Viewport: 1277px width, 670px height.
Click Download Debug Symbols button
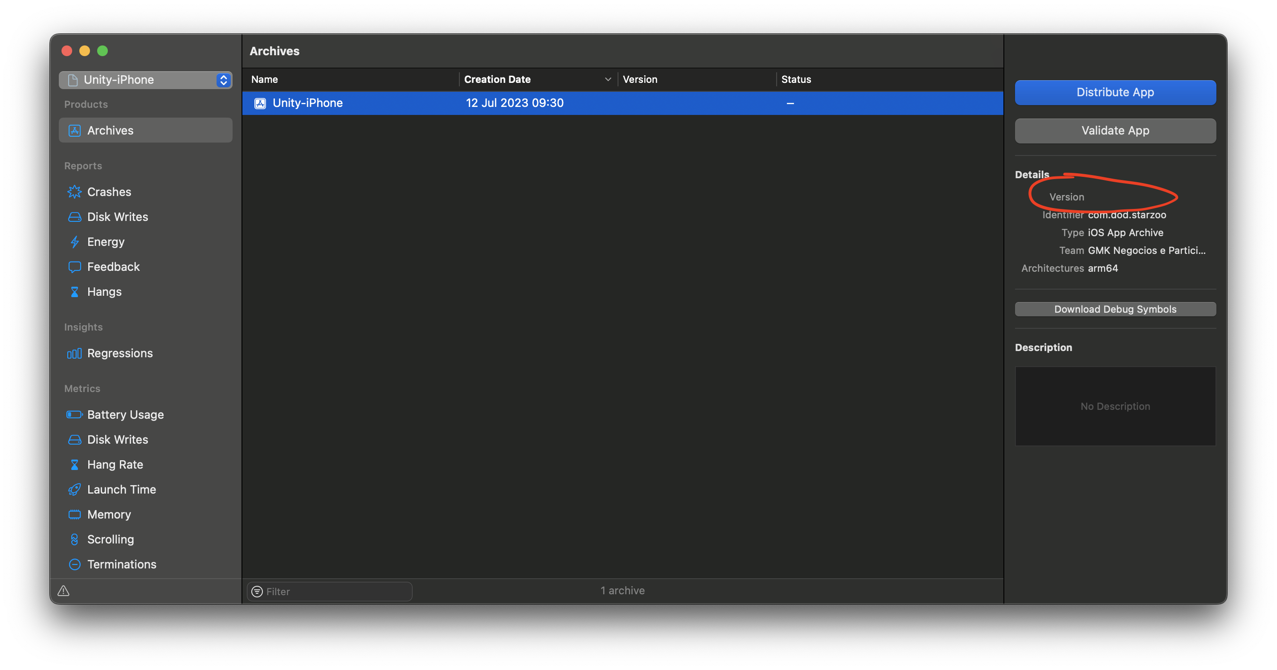point(1115,309)
